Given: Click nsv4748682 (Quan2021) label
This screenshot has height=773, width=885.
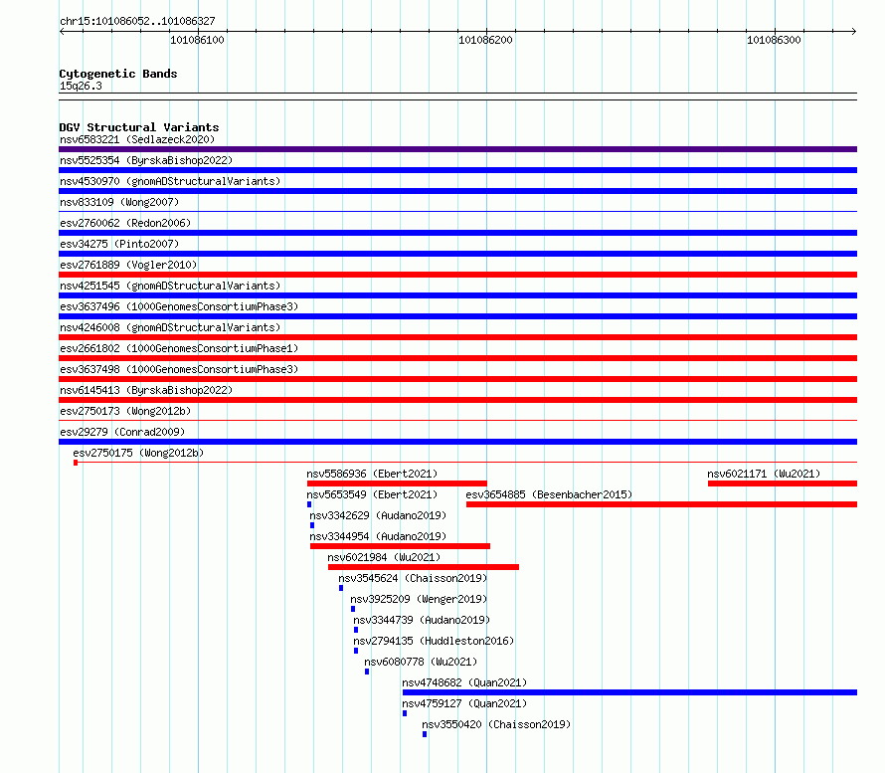Looking at the screenshot, I should [x=464, y=682].
